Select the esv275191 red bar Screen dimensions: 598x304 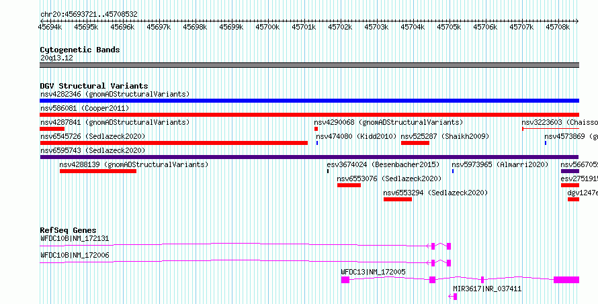point(570,185)
